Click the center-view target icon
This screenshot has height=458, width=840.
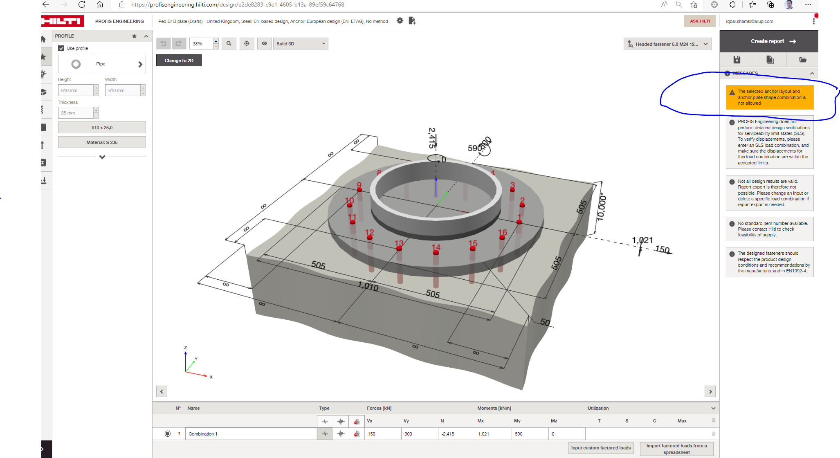[247, 43]
